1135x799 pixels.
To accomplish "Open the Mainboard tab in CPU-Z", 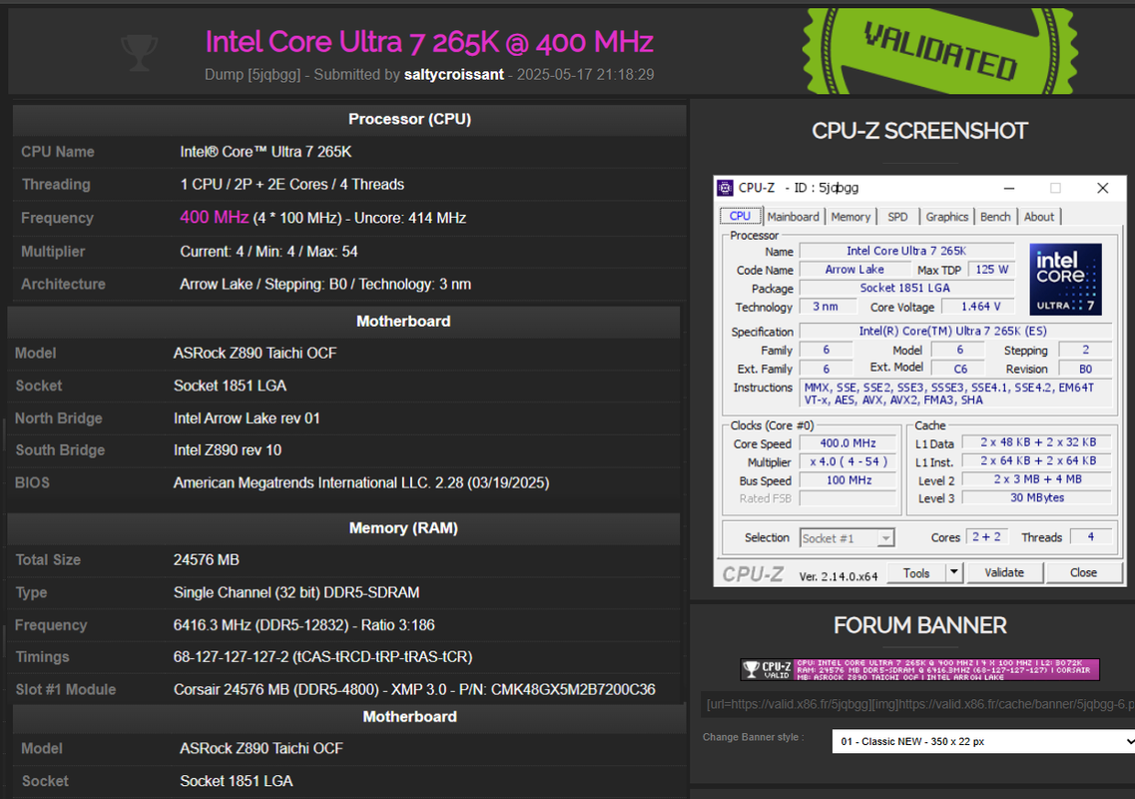I will (794, 217).
